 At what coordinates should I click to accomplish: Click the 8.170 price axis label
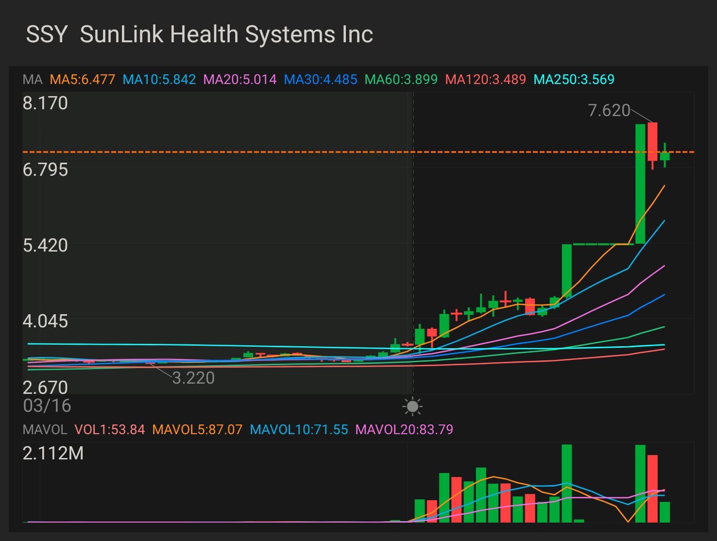click(45, 103)
